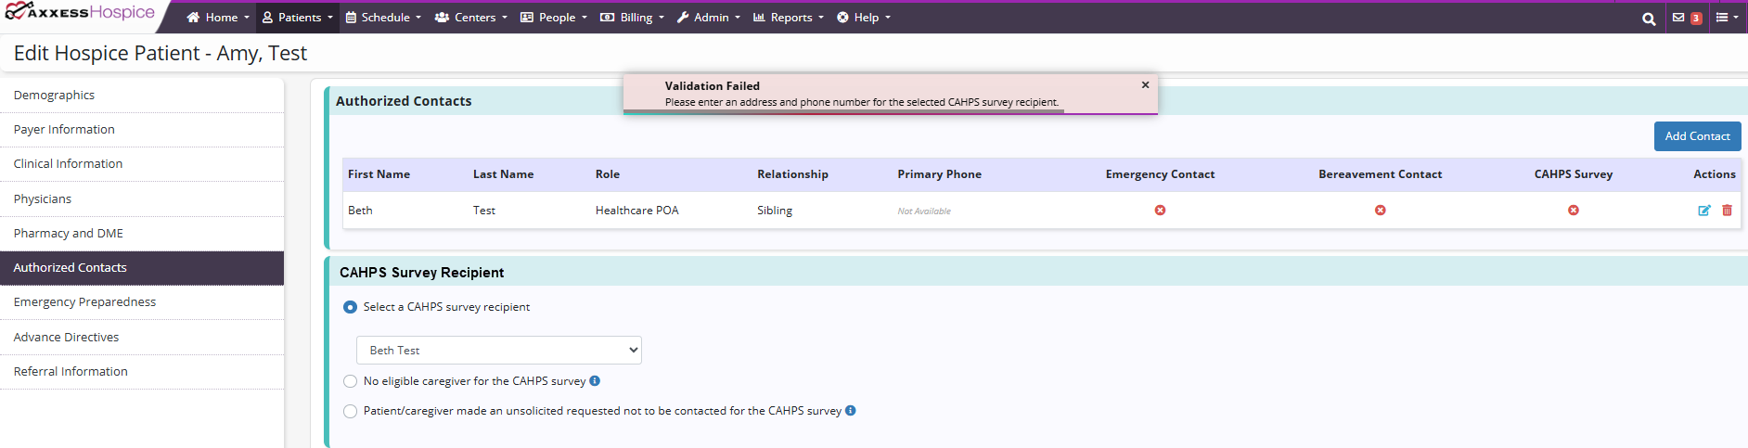1748x448 pixels.
Task: Open the Beth Test recipient dropdown
Action: (x=499, y=350)
